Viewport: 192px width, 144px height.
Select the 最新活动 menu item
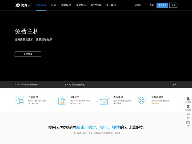tap(41, 5)
